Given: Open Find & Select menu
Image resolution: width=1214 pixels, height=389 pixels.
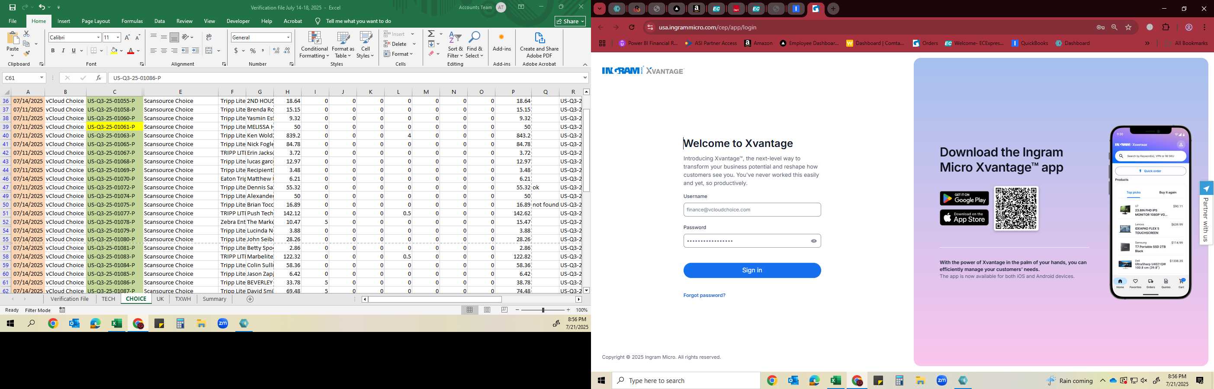Looking at the screenshot, I should tap(475, 45).
